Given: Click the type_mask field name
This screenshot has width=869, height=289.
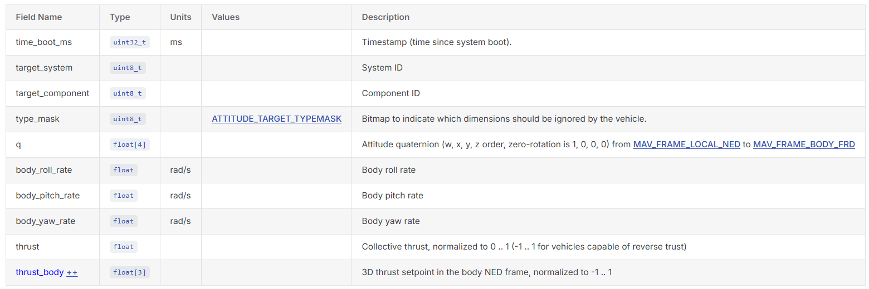Looking at the screenshot, I should point(37,119).
